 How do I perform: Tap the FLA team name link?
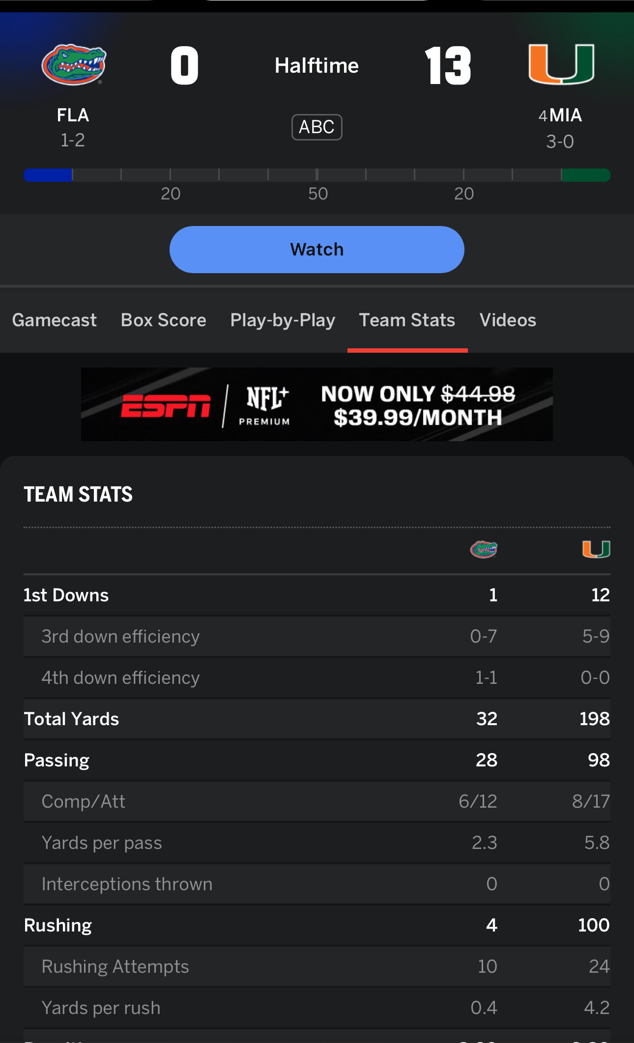tap(73, 115)
